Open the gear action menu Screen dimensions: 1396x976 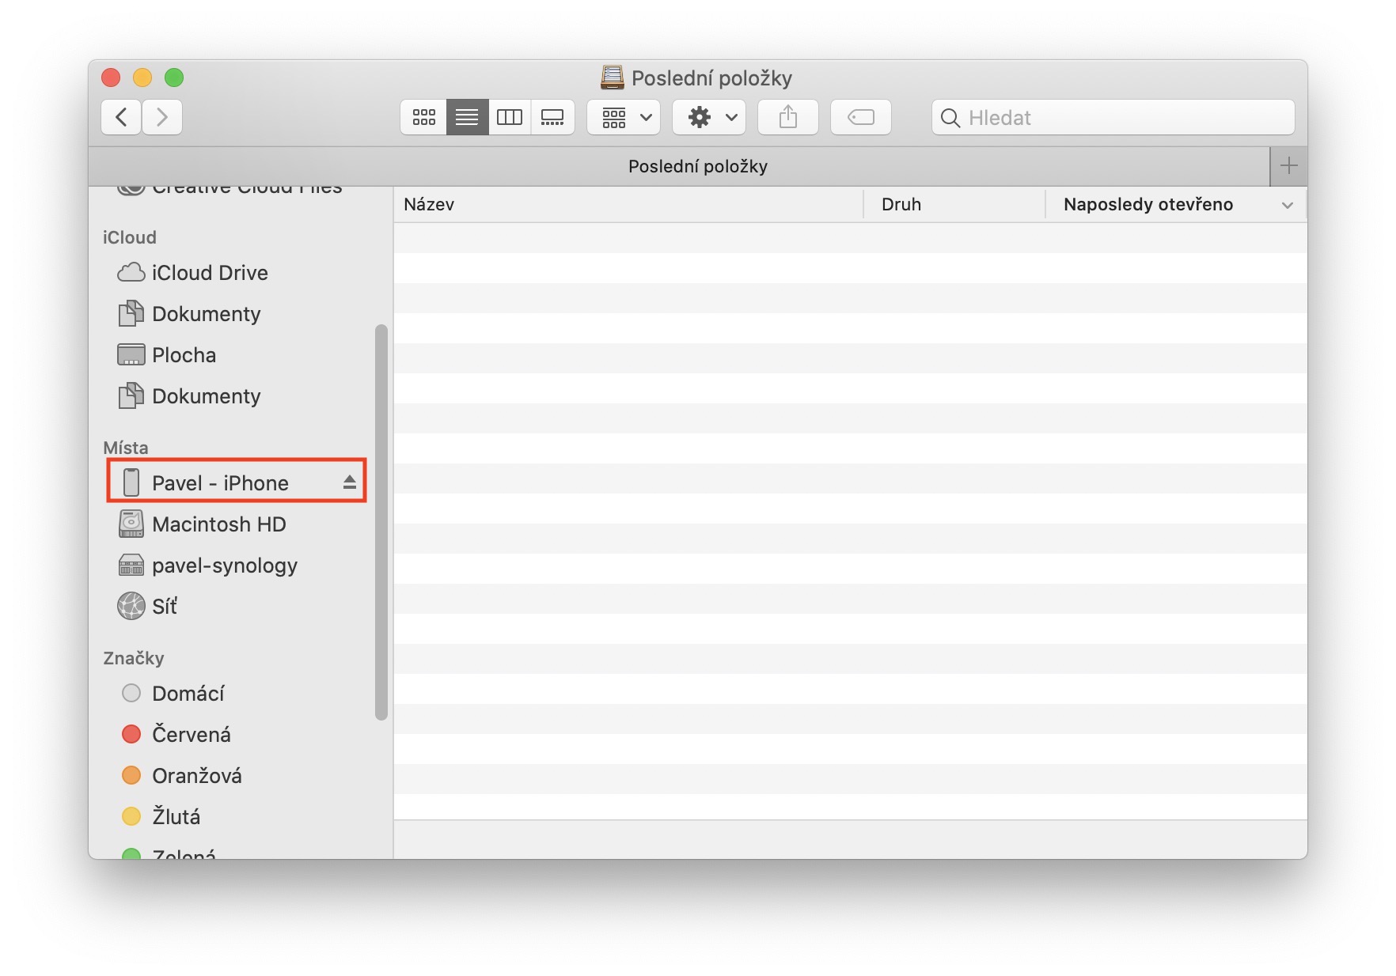pos(710,118)
